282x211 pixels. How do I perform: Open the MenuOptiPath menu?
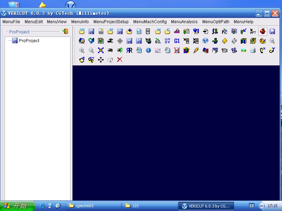(216, 22)
